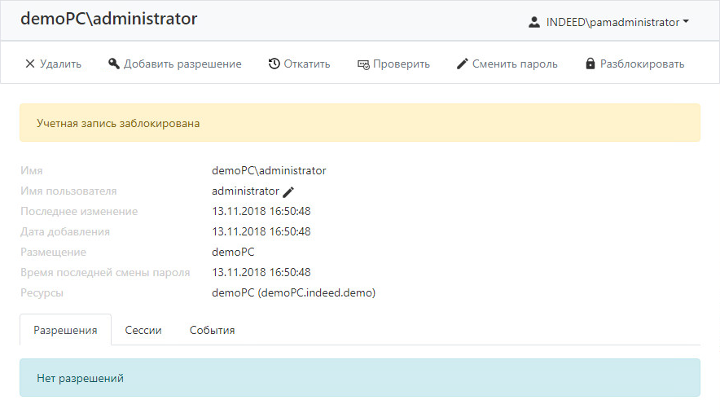The height and width of the screenshot is (413, 720).
Task: Click the history clock icon beside Откатить
Action: (274, 64)
